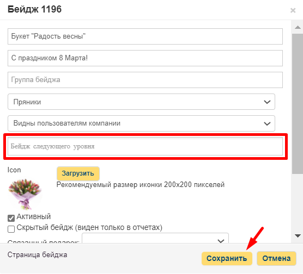The image size is (303, 274).
Task: Click the vertical scrollbar thumb
Action: (x=298, y=104)
